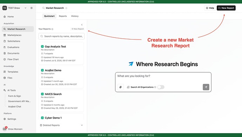Click the send arrow button

(x=206, y=87)
